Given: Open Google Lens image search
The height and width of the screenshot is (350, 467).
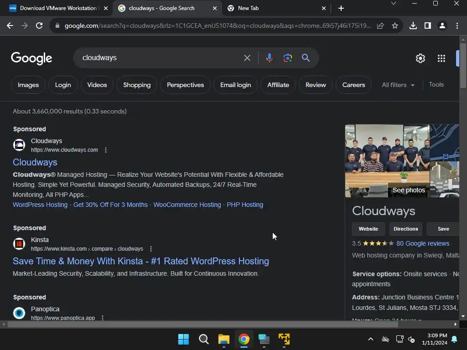Looking at the screenshot, I should [287, 58].
